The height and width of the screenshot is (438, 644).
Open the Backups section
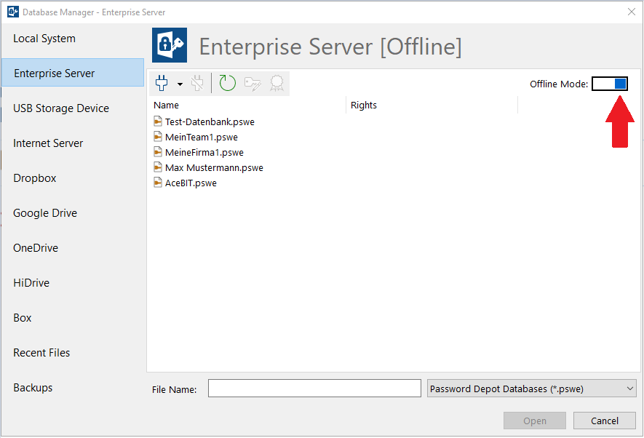click(33, 387)
